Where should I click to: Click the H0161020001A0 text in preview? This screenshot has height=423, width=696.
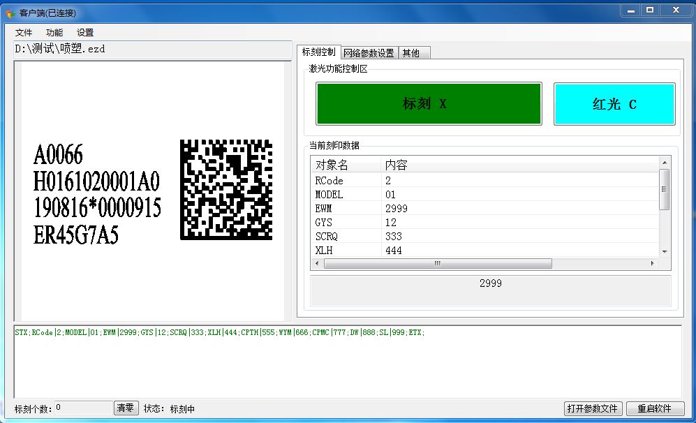[x=96, y=181]
